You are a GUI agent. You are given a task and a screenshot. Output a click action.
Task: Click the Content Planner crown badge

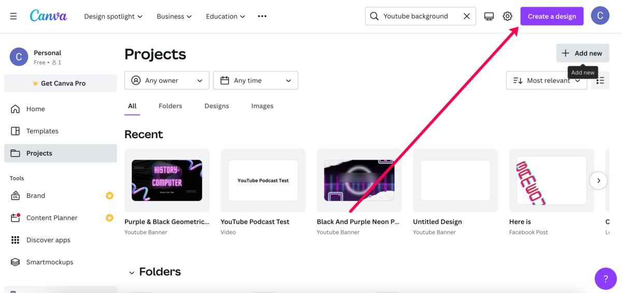click(109, 218)
